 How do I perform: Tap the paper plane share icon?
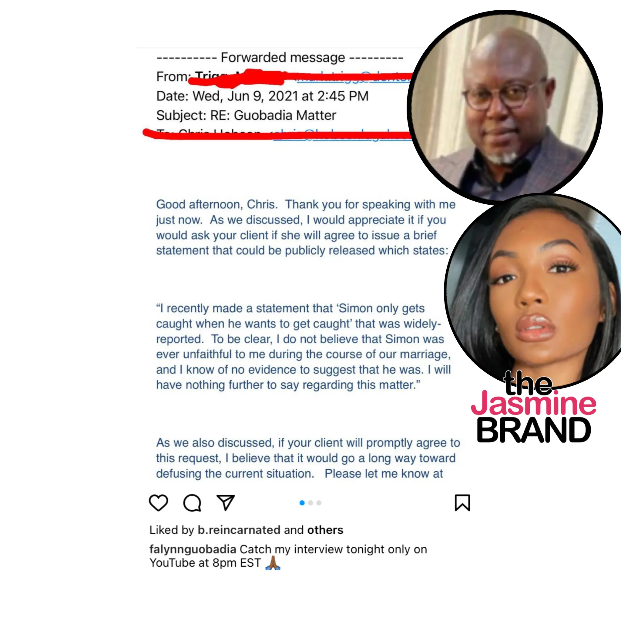(226, 502)
